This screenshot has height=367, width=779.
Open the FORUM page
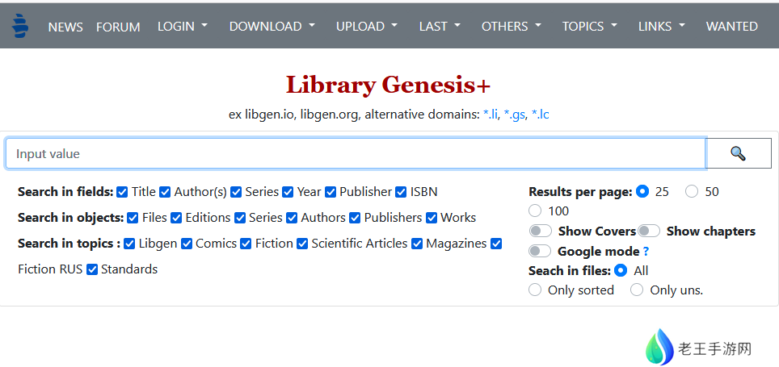(118, 27)
